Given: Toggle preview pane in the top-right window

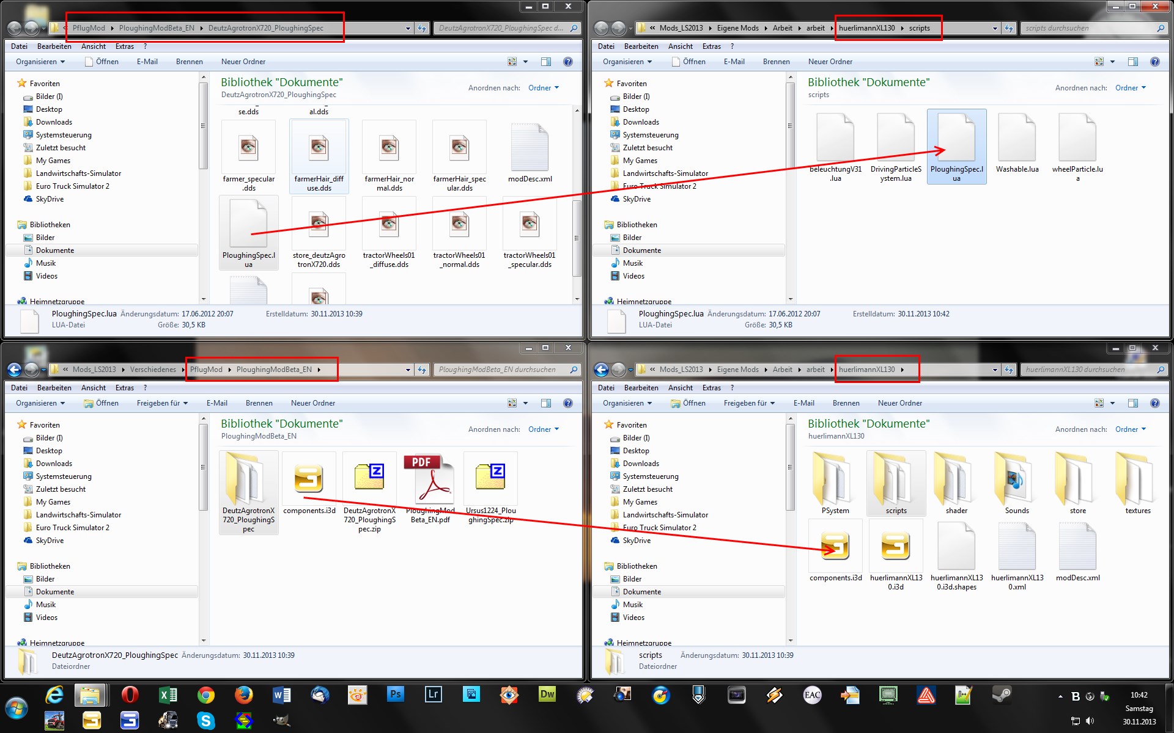Looking at the screenshot, I should (1132, 62).
